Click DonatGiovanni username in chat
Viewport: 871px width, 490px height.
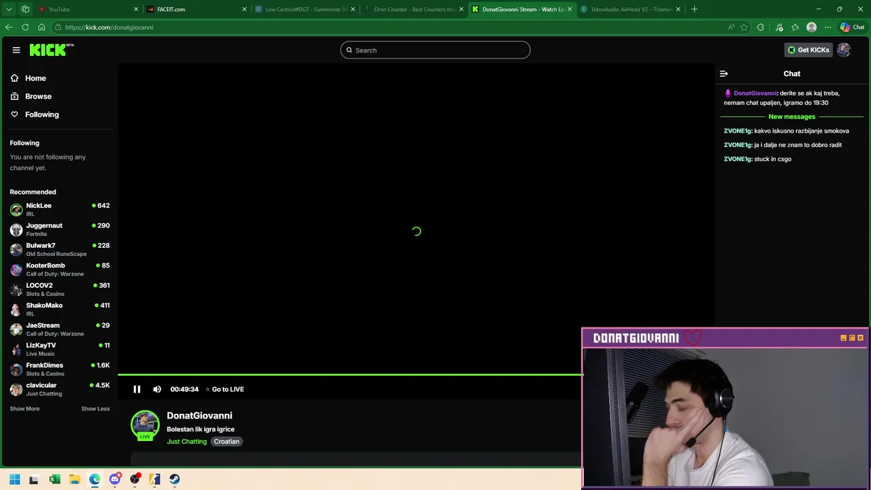(755, 93)
